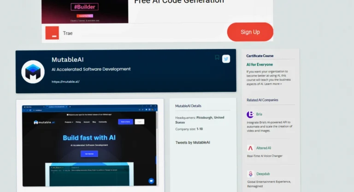Click the Learn more > link
This screenshot has height=192, width=354.
pos(273,84)
